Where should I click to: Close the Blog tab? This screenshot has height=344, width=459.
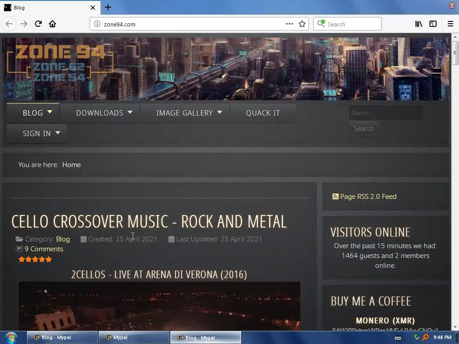[93, 8]
